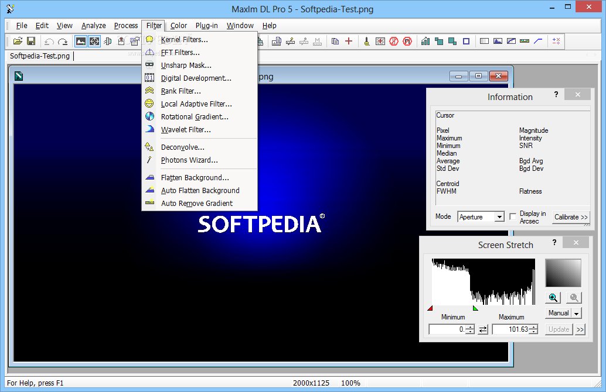Viewport: 606px width, 392px height.
Task: Open the Manual stretch mode dropdown arrow
Action: (577, 313)
